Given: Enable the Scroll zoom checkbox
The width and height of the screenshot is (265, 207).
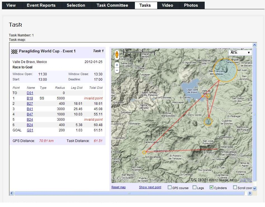Looking at the screenshot, I should (235, 187).
